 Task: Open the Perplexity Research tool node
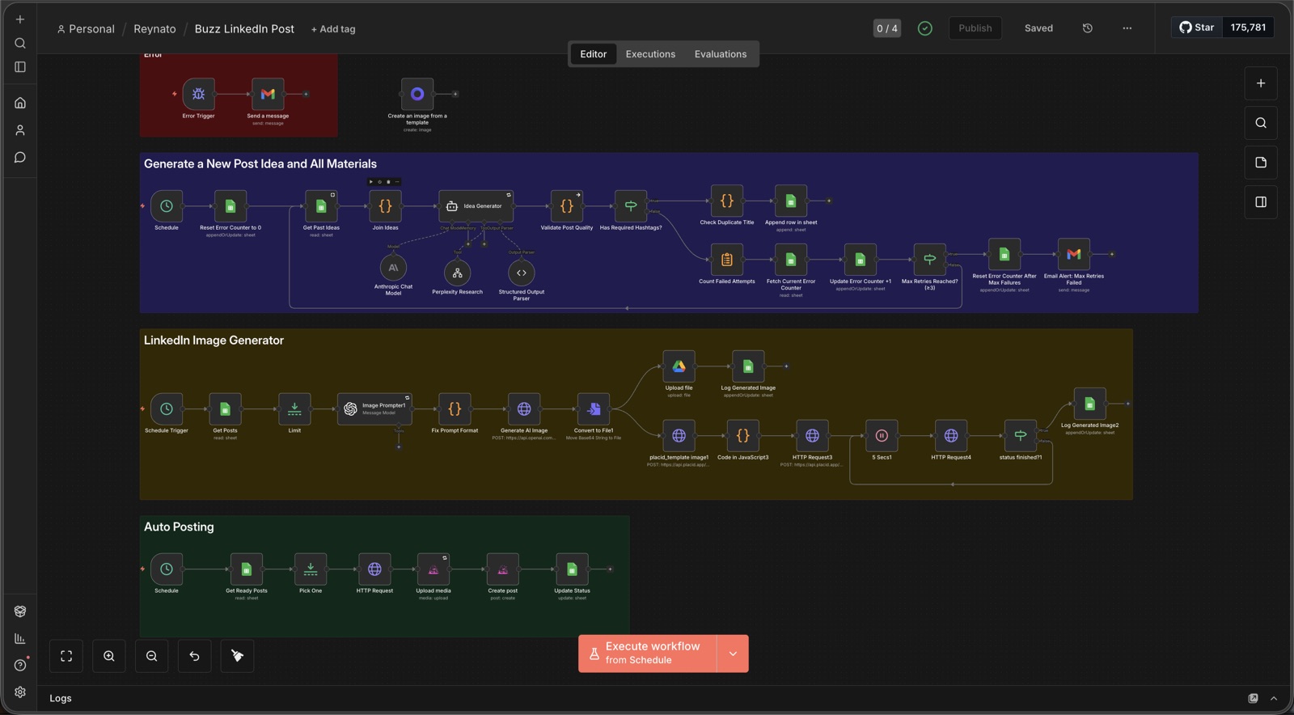(x=457, y=273)
